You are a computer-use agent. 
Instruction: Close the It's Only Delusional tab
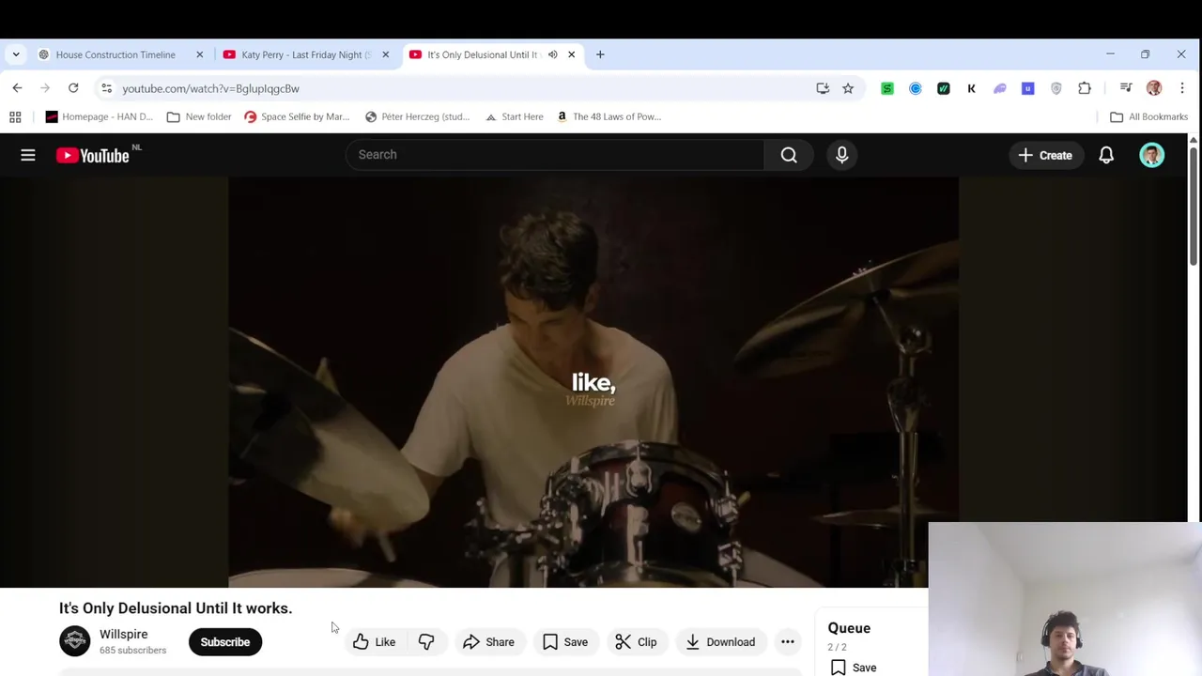571,54
